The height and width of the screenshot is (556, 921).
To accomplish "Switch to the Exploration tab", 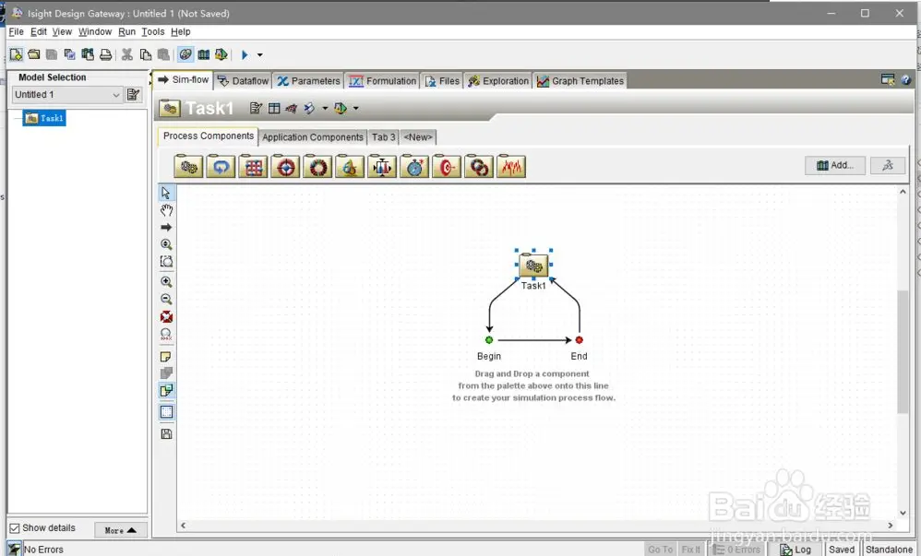I will tap(498, 81).
